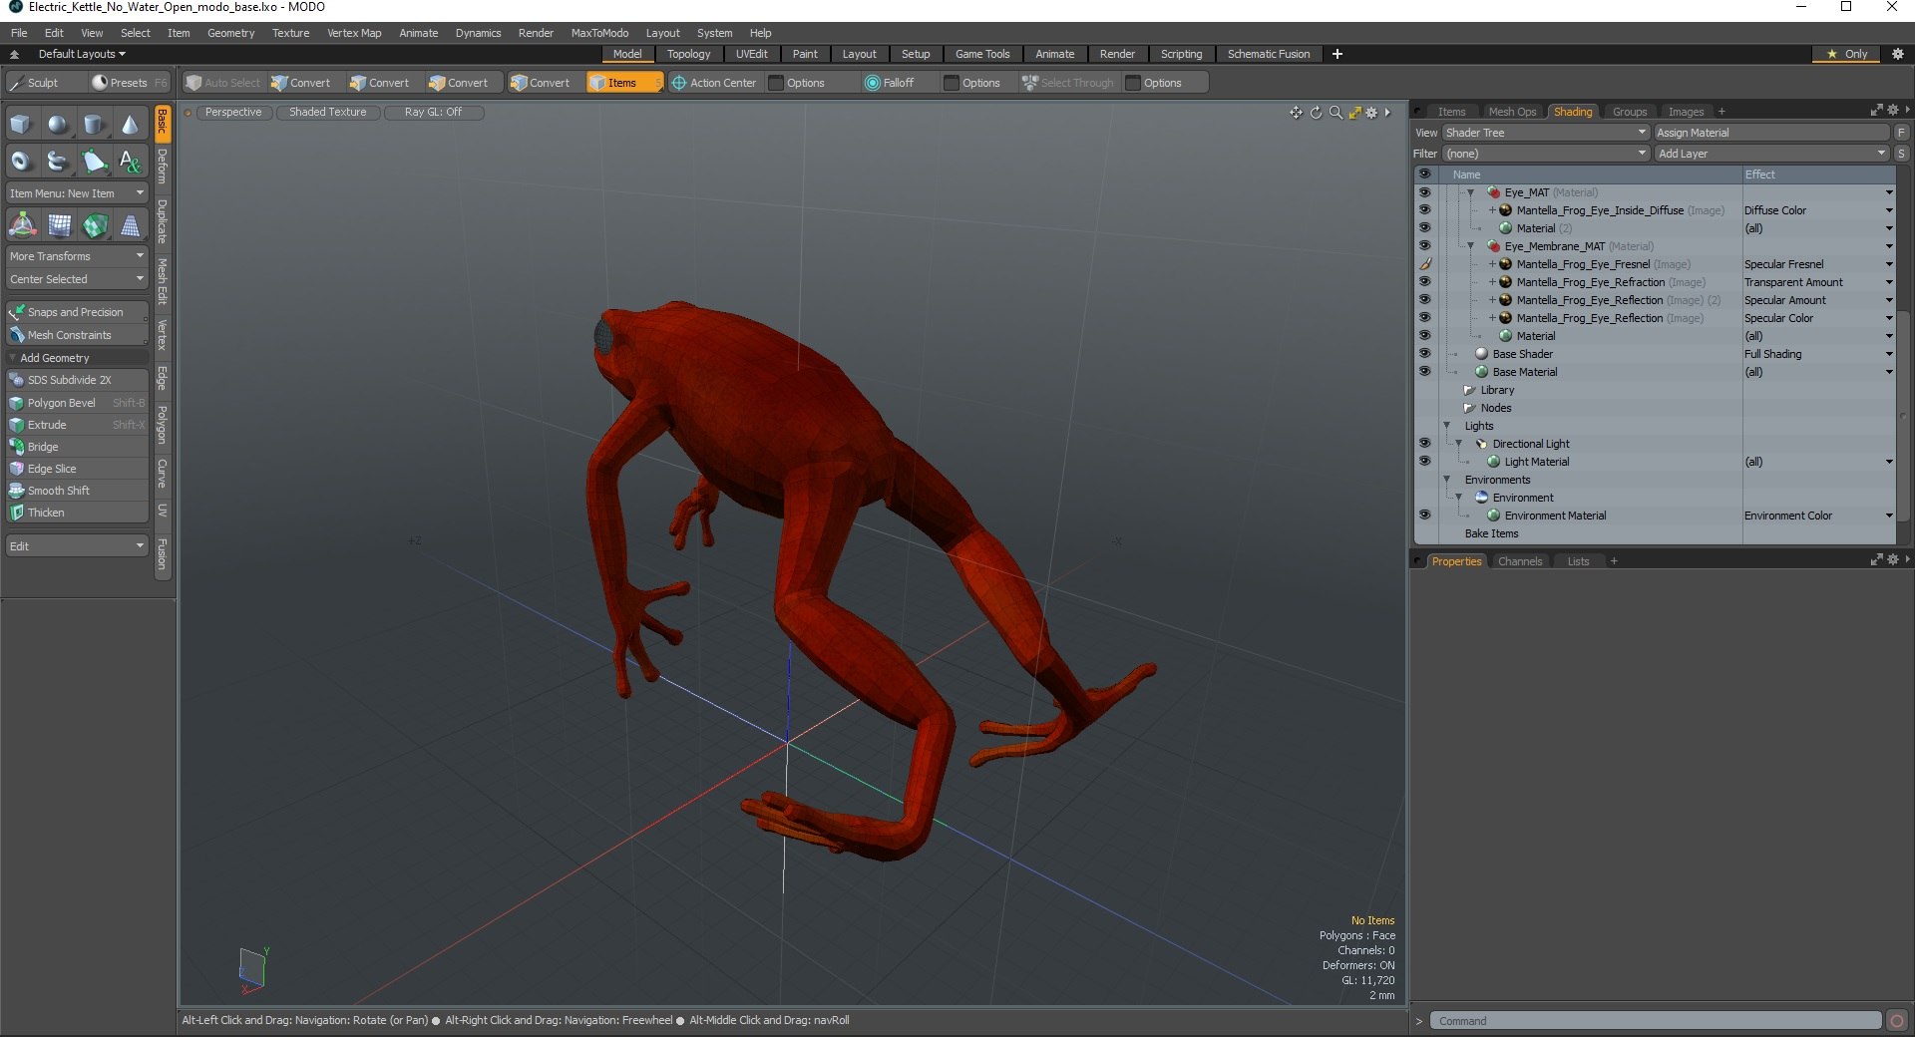The image size is (1915, 1037).
Task: Open the More Transforms dropdown
Action: 77,256
